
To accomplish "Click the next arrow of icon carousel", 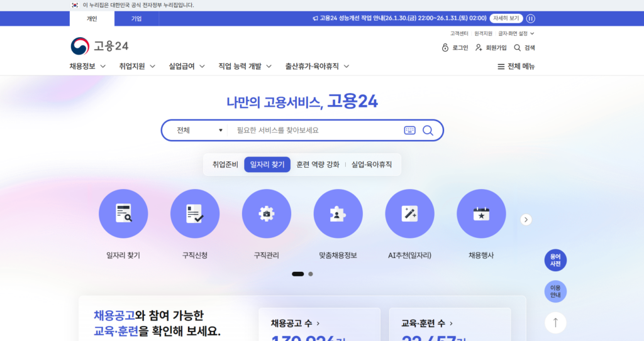I will point(526,220).
